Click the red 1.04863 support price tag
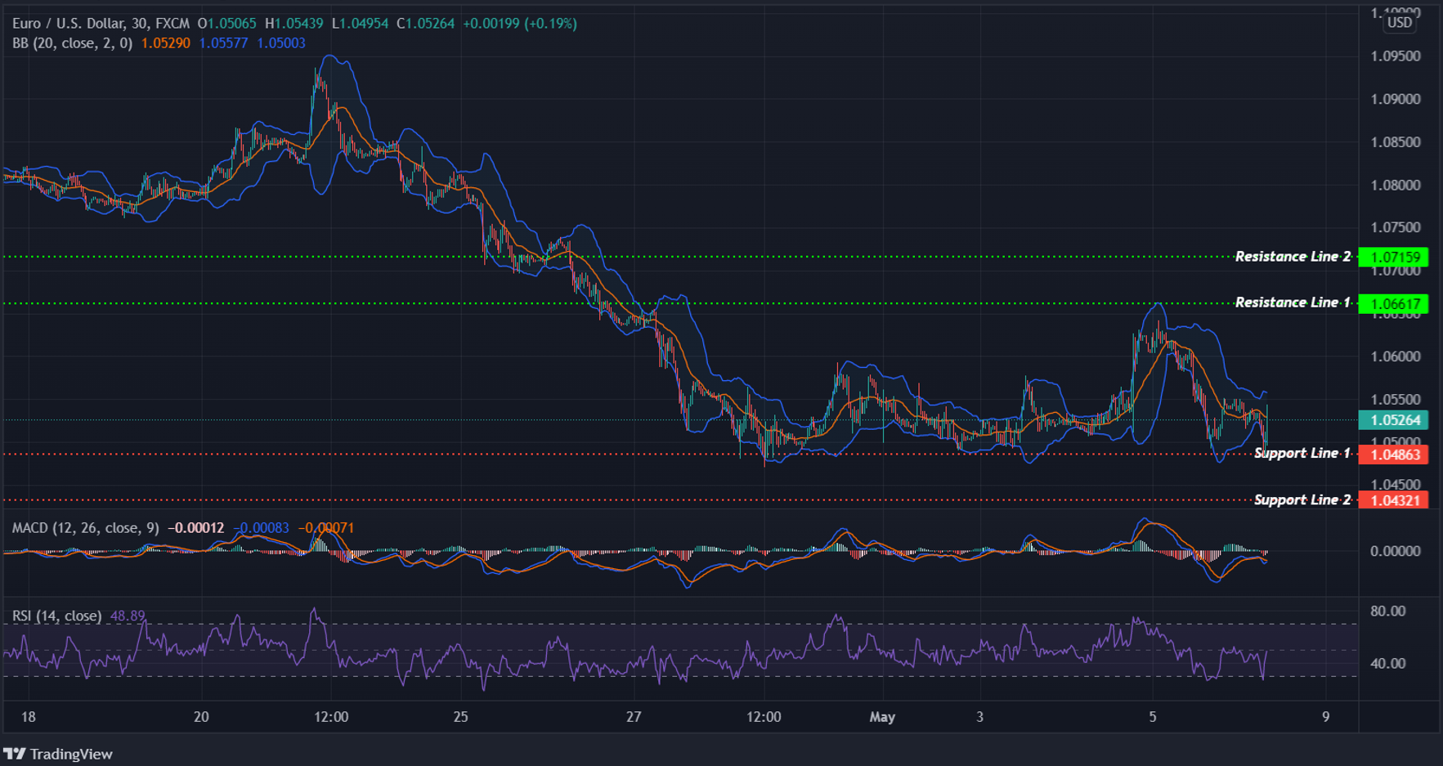This screenshot has width=1443, height=766. click(x=1394, y=455)
